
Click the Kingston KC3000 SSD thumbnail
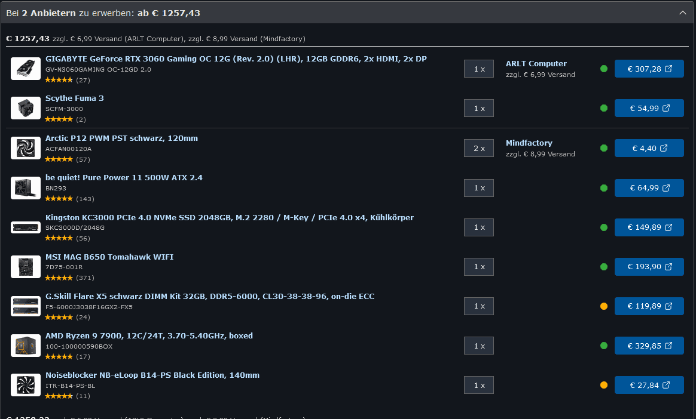26,227
